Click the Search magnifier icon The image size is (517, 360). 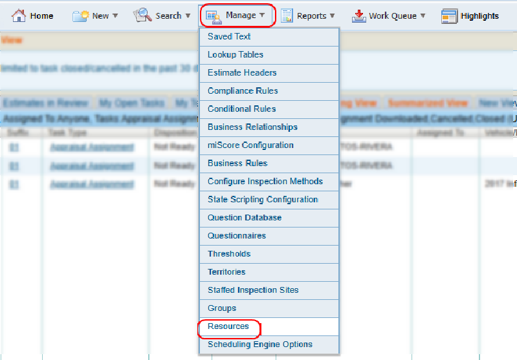[142, 16]
